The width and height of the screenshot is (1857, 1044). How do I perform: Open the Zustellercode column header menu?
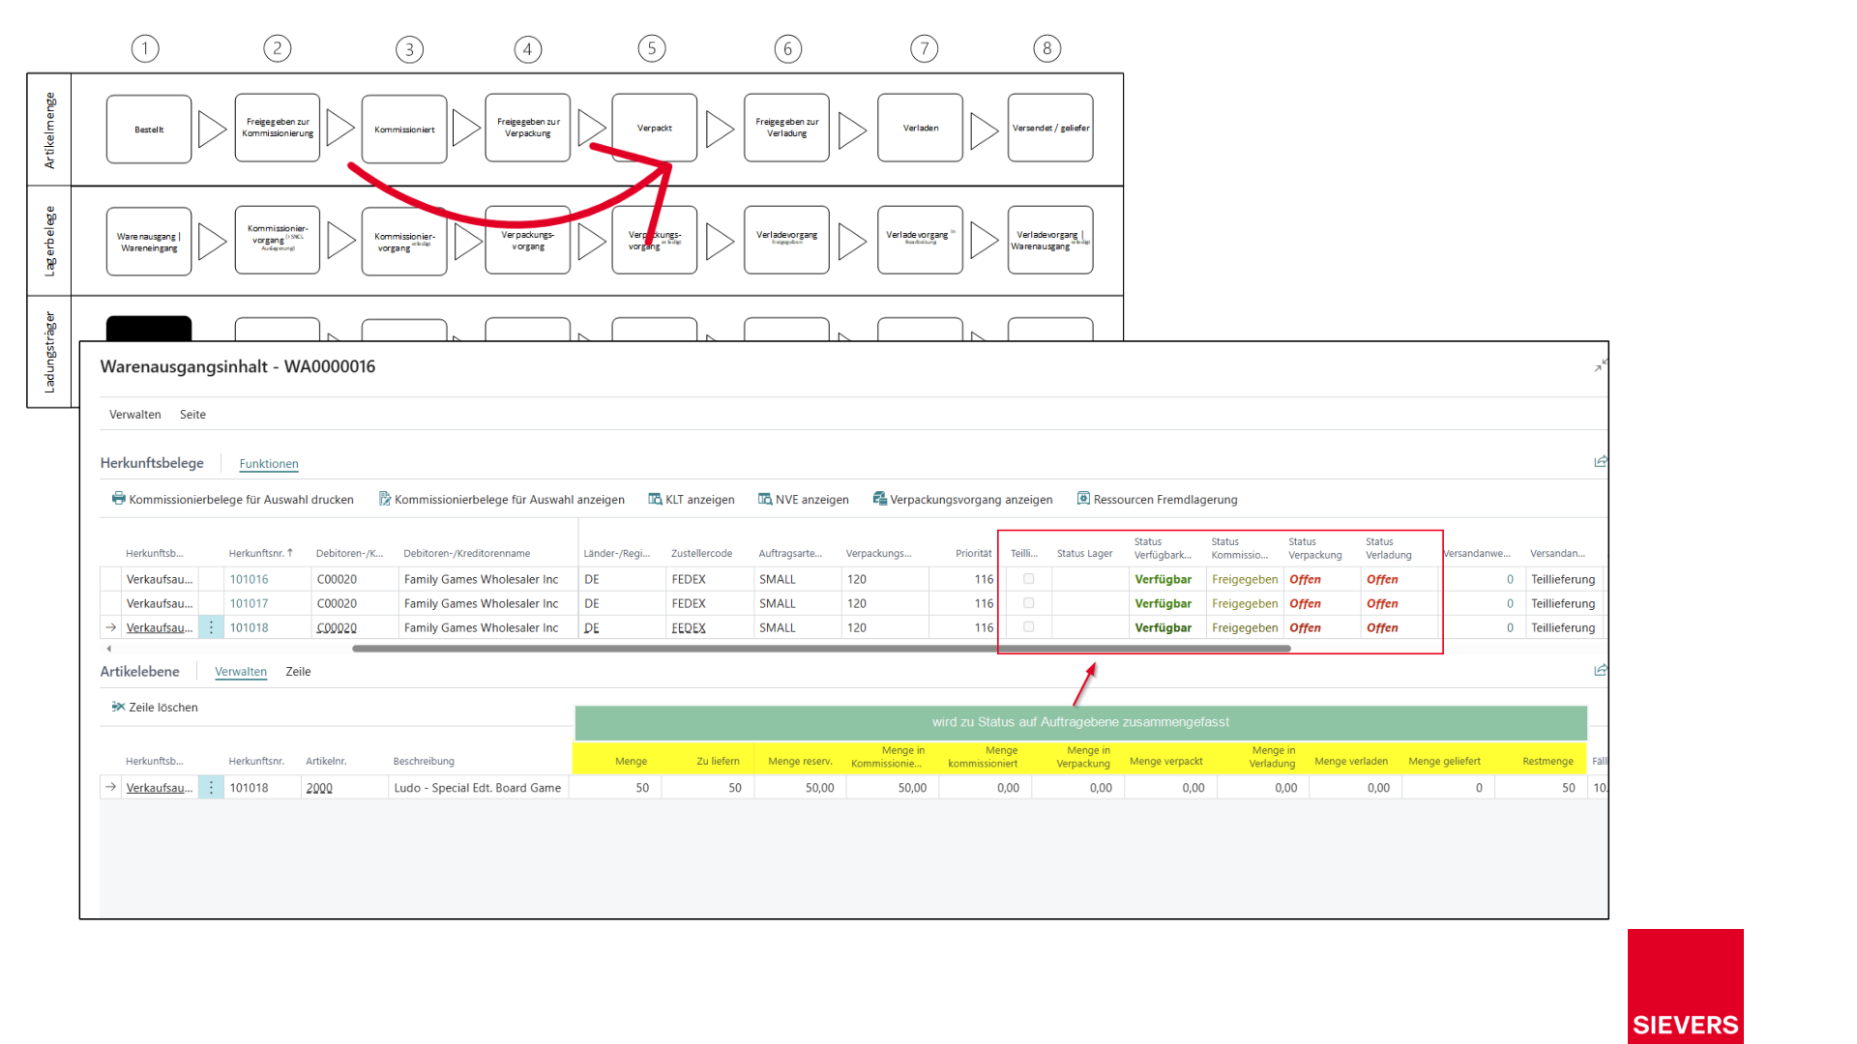click(x=701, y=553)
